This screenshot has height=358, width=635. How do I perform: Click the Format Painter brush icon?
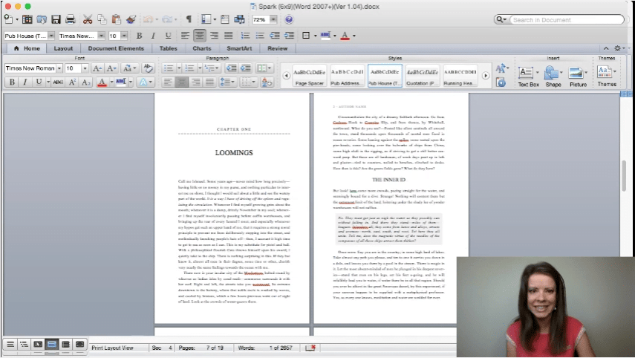[x=131, y=19]
